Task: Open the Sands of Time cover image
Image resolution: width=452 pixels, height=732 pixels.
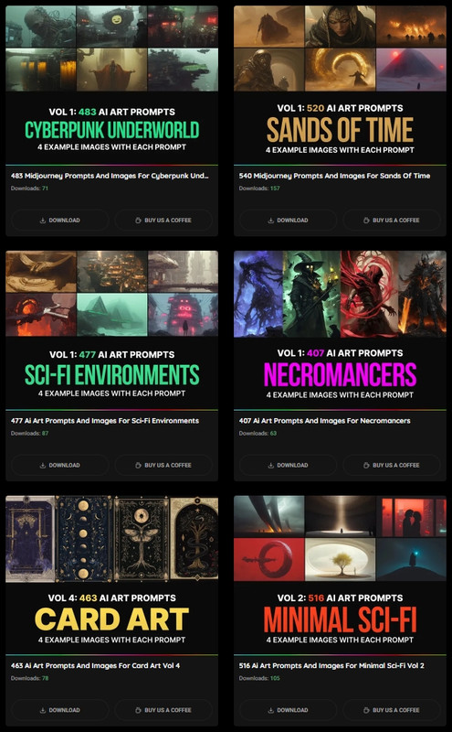Action: (x=341, y=85)
